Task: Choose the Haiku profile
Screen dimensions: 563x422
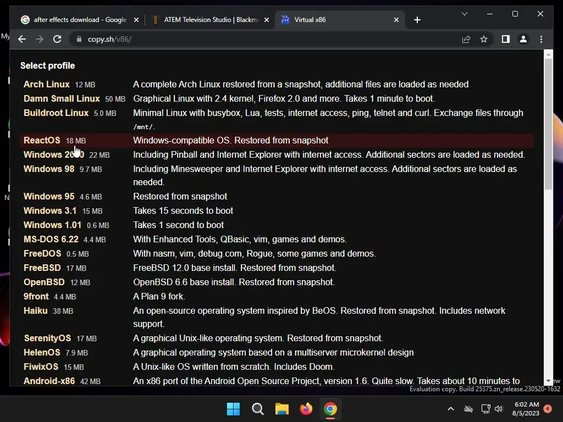Action: [36, 311]
